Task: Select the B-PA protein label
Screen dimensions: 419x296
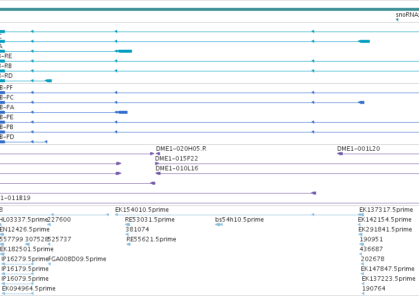Action: tap(7, 107)
